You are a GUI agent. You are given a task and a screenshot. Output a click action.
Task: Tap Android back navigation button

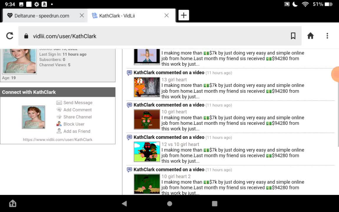tap(124, 203)
